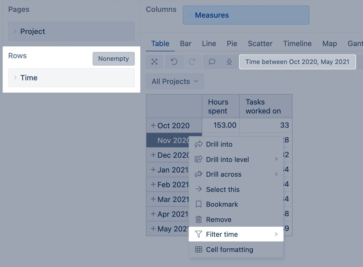Expand the Oct 2020 row

[153, 126]
